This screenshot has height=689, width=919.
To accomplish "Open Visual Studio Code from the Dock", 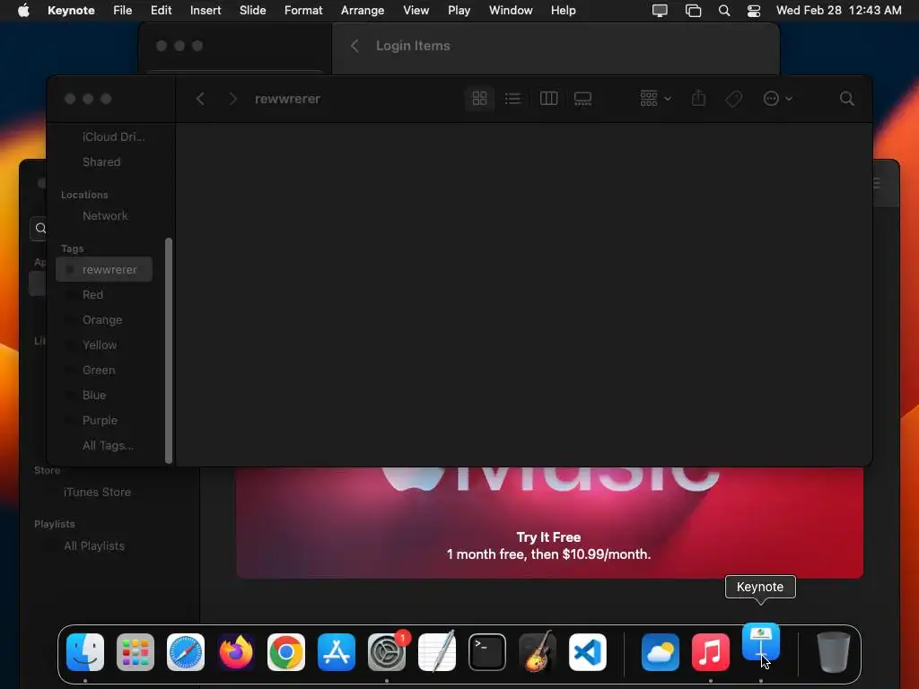I will [x=587, y=652].
